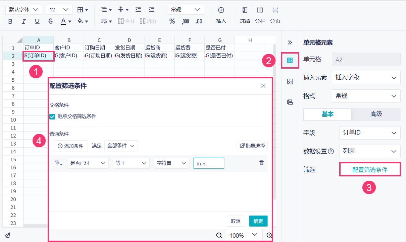The height and width of the screenshot is (242, 406).
Task: Click the 批量选择 button
Action: click(252, 146)
